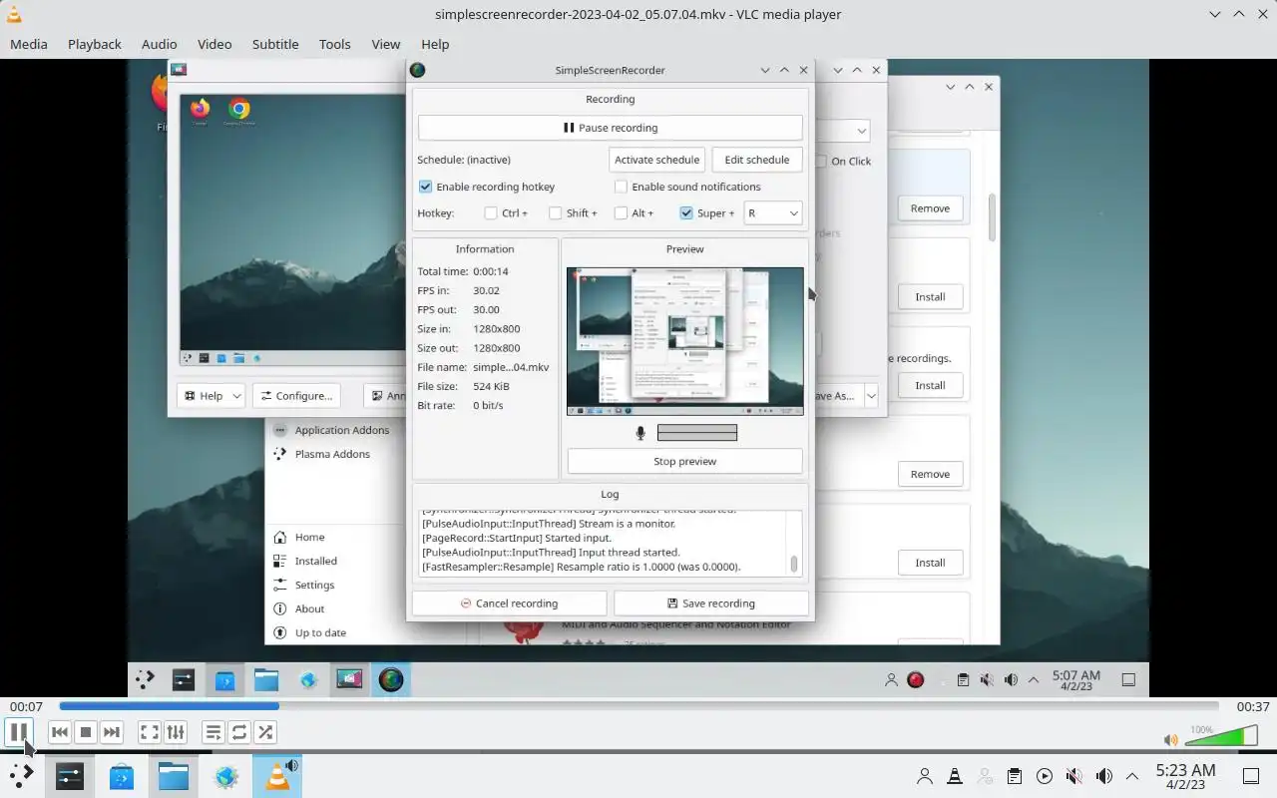Screen dimensions: 1277x798
Task: Open the media player tray icon
Action: [1045, 776]
